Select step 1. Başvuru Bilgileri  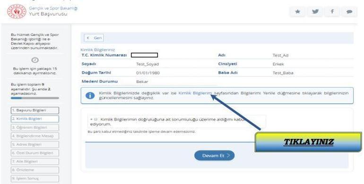click(x=35, y=110)
